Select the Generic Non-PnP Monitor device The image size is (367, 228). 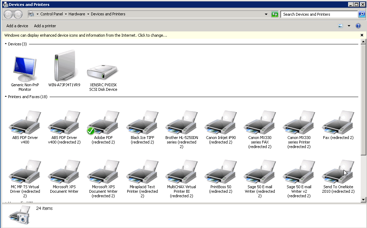click(25, 69)
